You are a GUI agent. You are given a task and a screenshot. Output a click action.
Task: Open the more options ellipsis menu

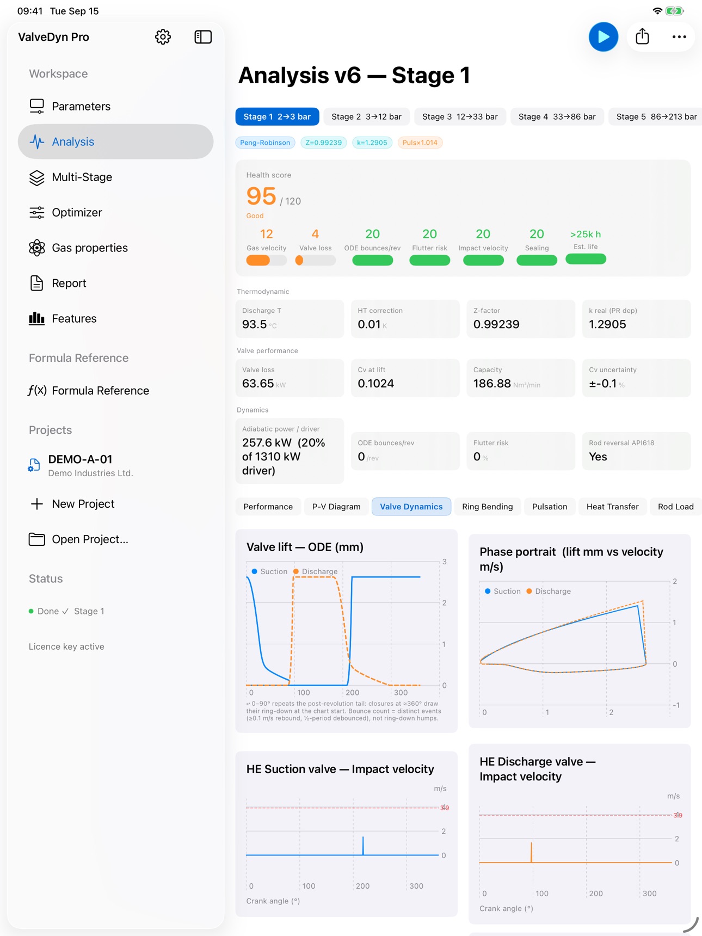pyautogui.click(x=679, y=37)
